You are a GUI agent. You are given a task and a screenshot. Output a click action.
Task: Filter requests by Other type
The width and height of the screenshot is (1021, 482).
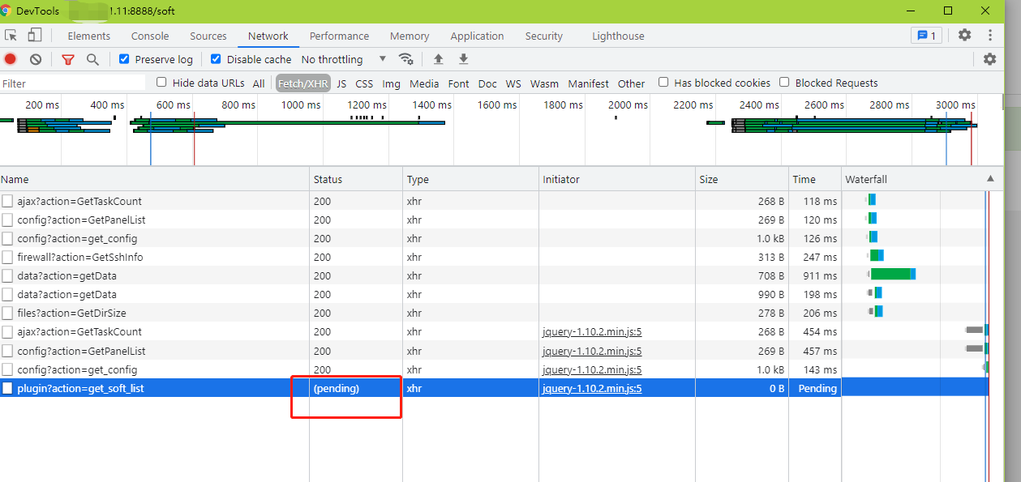coord(631,83)
